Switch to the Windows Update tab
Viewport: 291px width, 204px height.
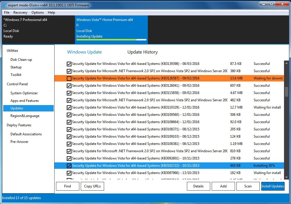coord(85,52)
